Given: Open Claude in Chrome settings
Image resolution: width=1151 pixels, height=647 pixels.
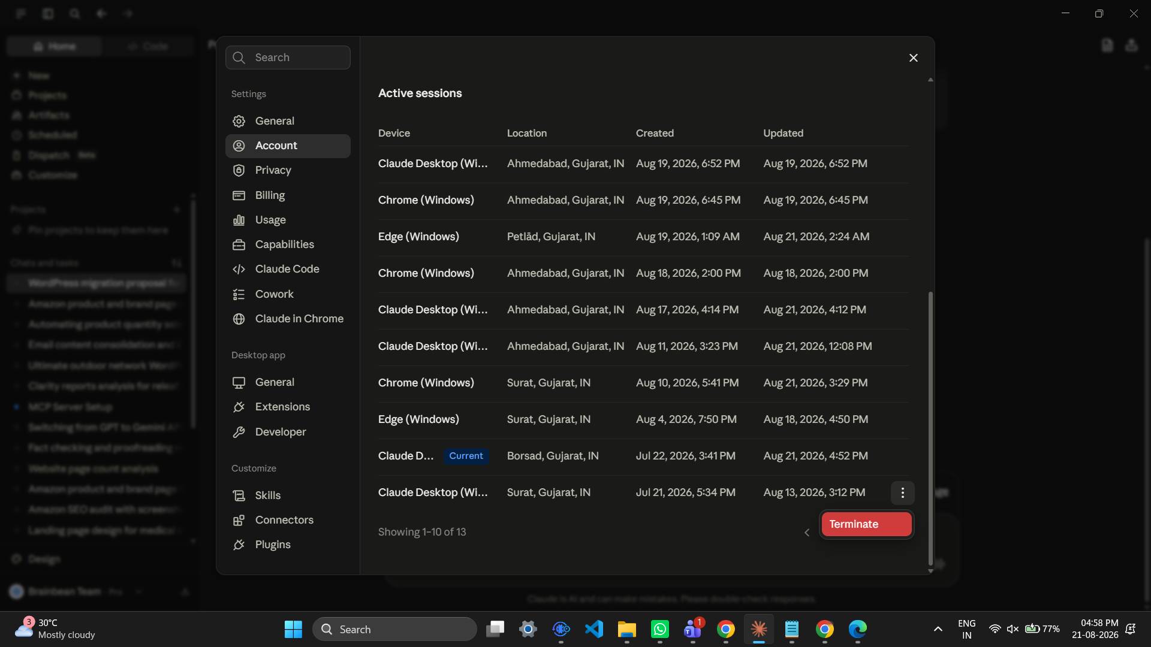Looking at the screenshot, I should pyautogui.click(x=288, y=319).
